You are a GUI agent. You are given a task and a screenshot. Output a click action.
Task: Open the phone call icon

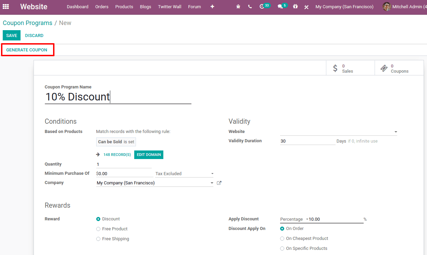[250, 7]
